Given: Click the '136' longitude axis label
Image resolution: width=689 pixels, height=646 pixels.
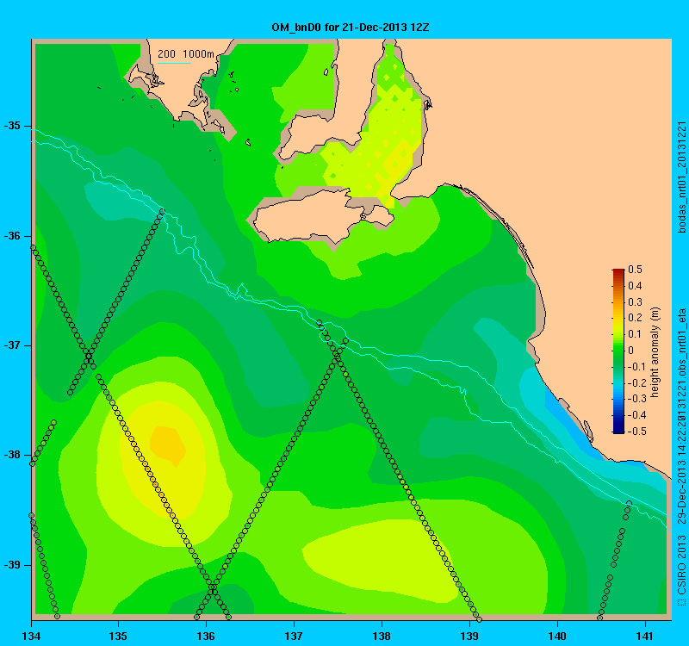Looking at the screenshot, I should [206, 636].
